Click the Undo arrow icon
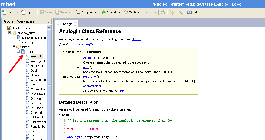Screen dimensions: 265x140 pyautogui.click(x=148, y=12)
